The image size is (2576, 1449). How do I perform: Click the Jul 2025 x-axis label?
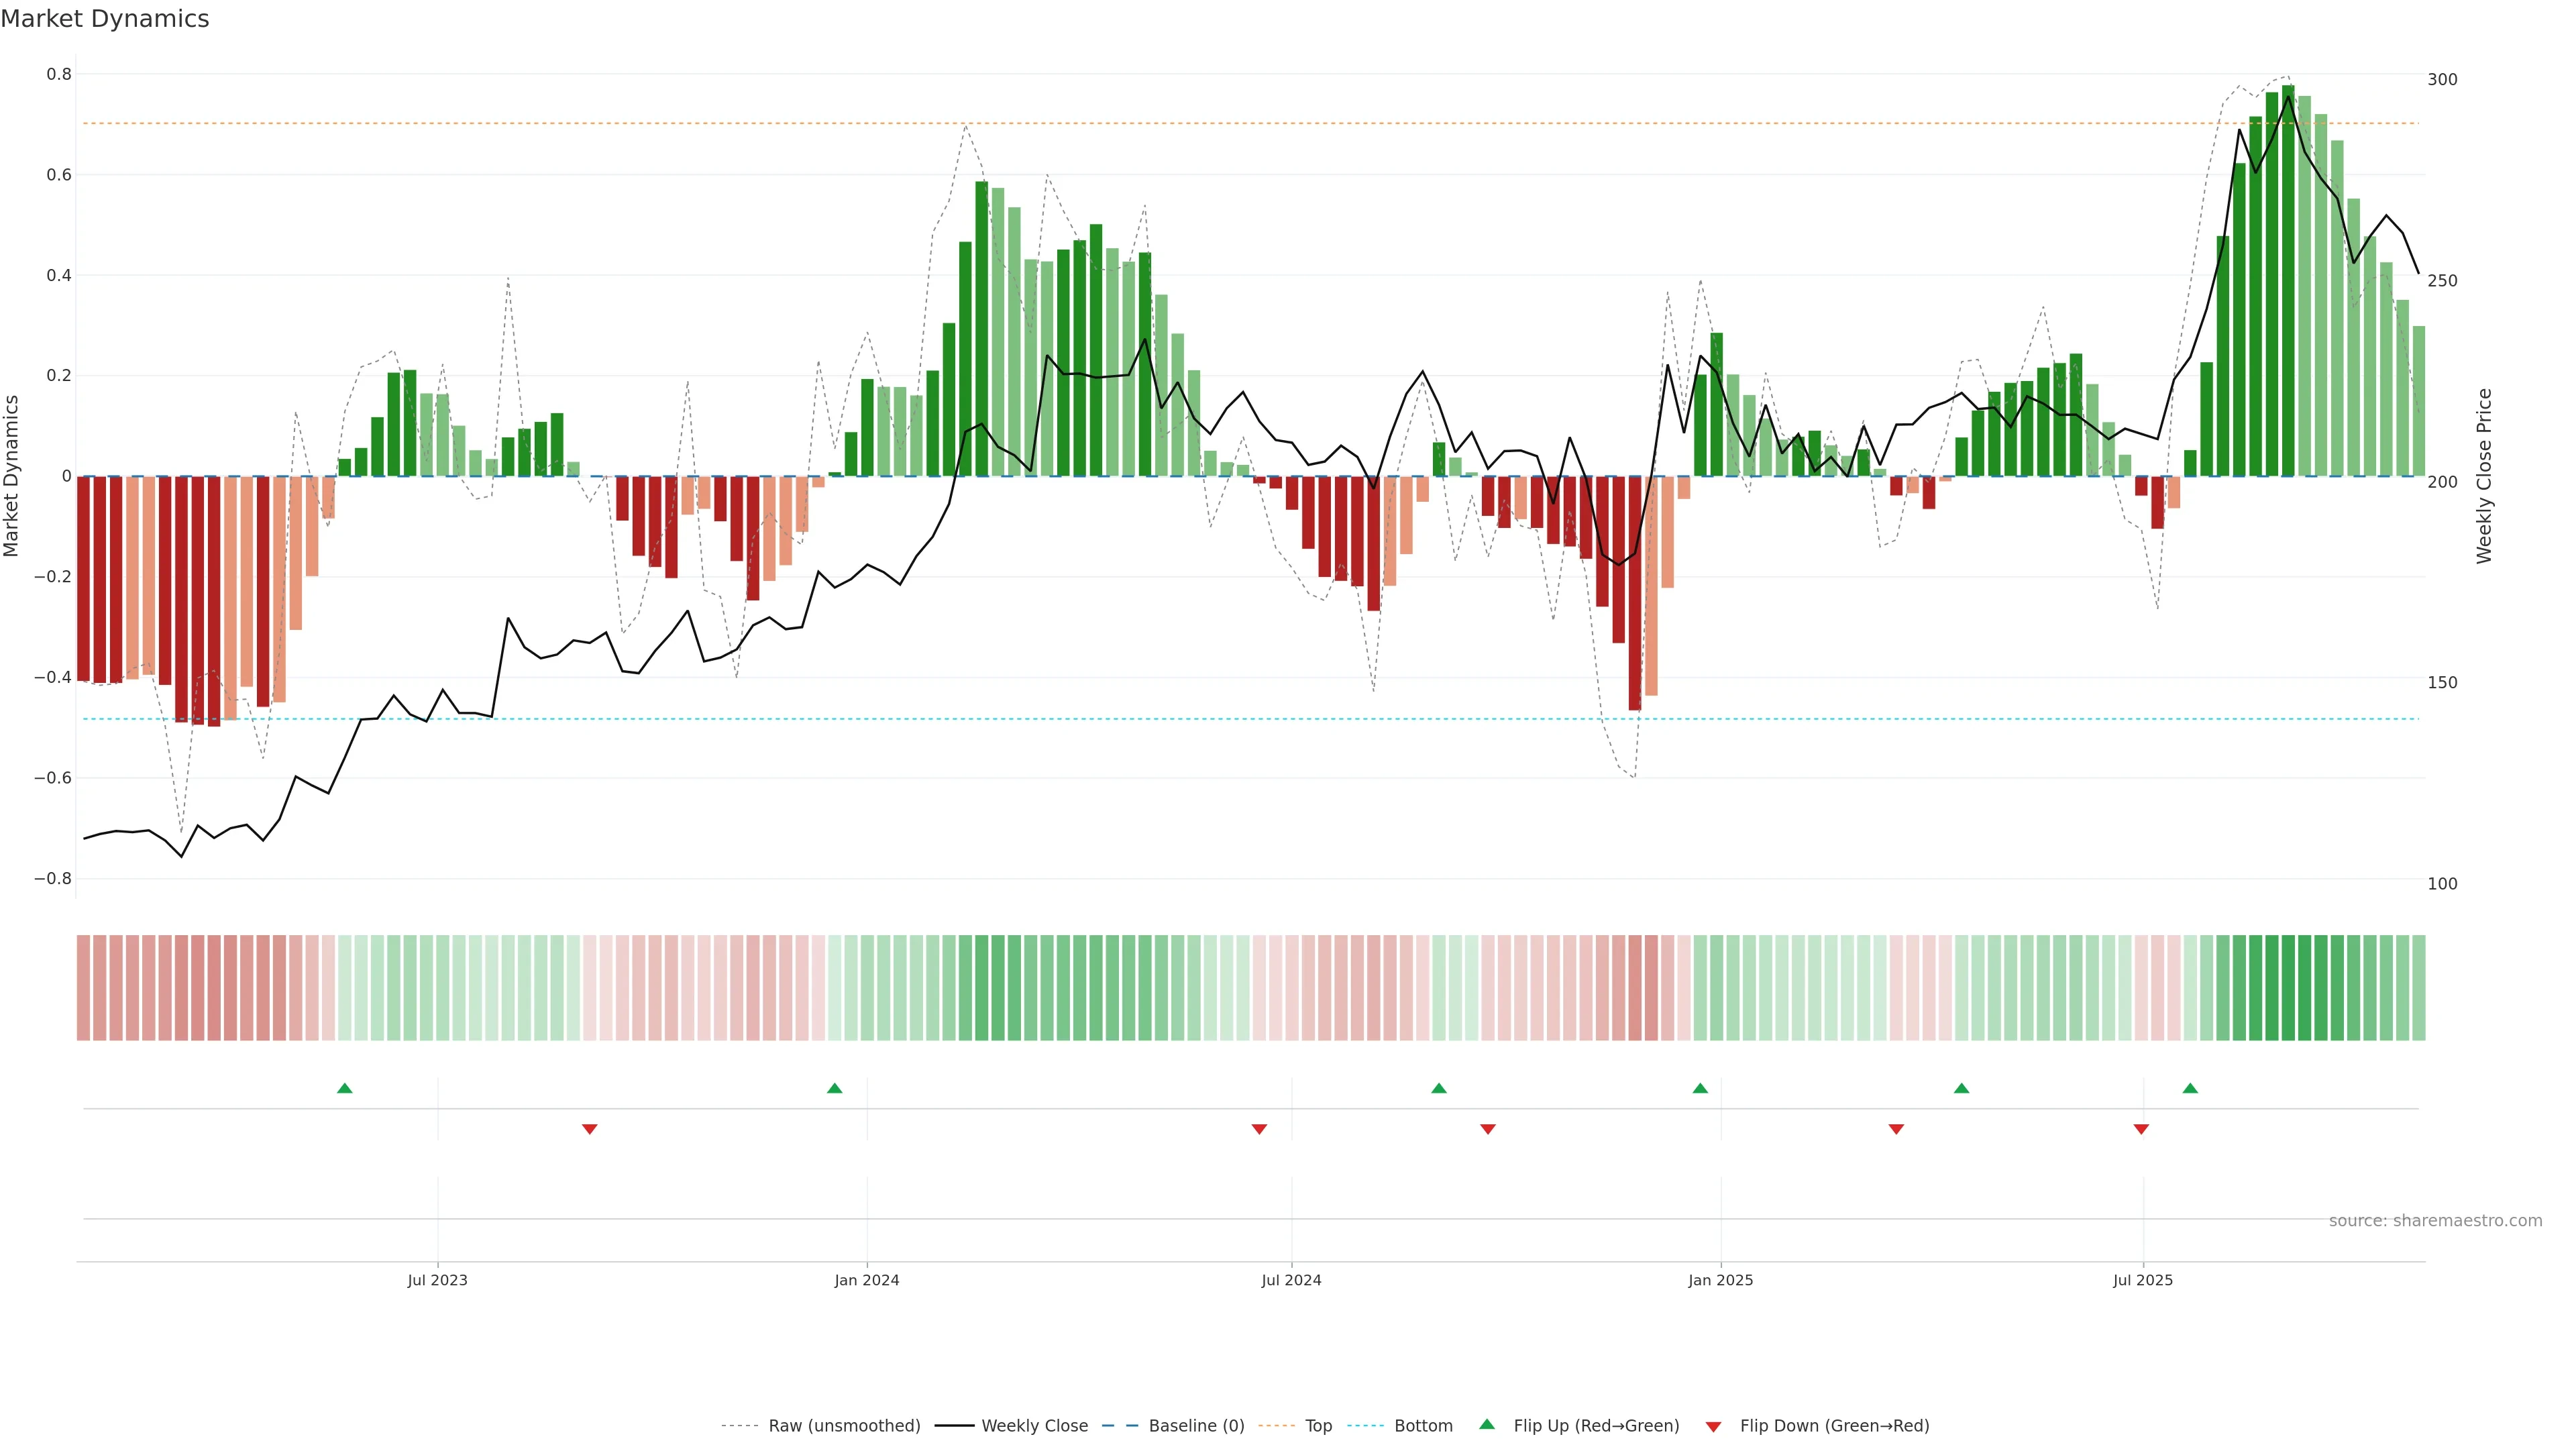pos(2143,1280)
